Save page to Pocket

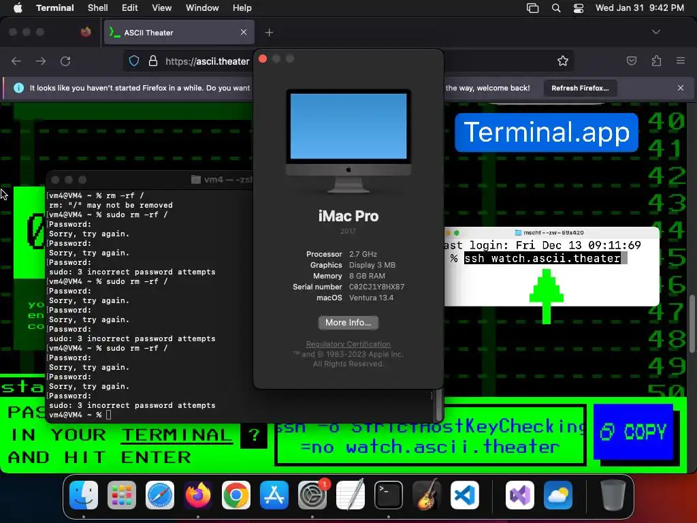click(632, 61)
